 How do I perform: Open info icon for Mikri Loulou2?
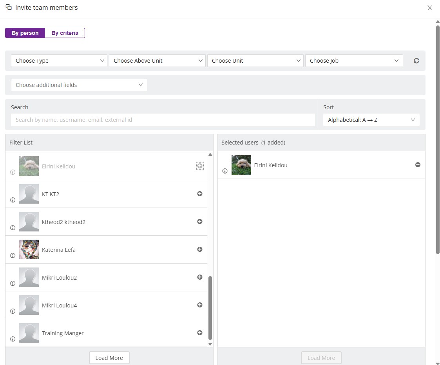coord(13,284)
